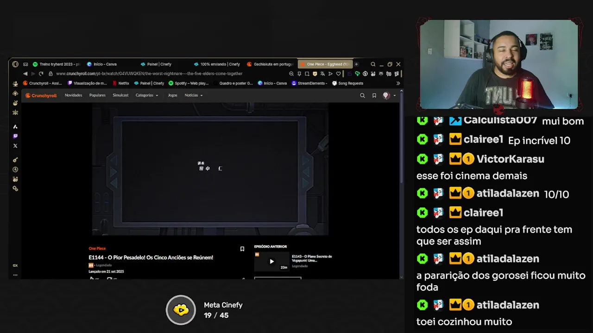Click the send/flow arrow icon in address bar

point(330,74)
